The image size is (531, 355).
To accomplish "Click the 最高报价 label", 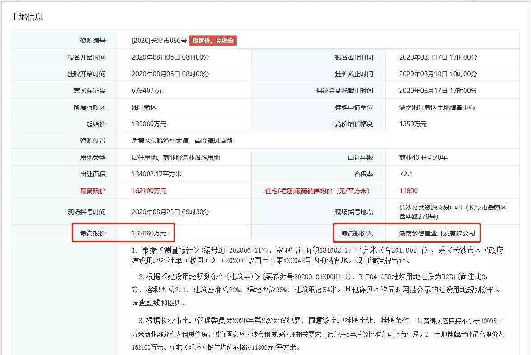I will point(93,233).
